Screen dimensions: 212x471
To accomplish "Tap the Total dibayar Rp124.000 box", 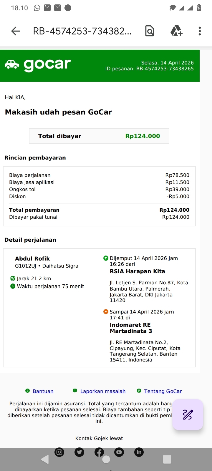I will click(x=99, y=136).
